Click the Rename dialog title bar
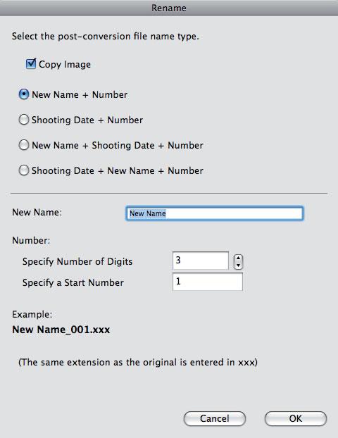The width and height of the screenshot is (338, 438). (169, 8)
